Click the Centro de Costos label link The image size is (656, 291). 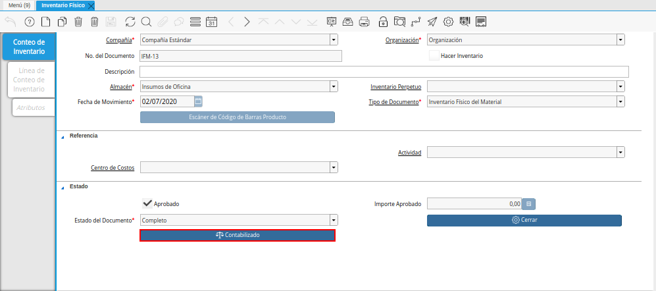[x=113, y=167]
